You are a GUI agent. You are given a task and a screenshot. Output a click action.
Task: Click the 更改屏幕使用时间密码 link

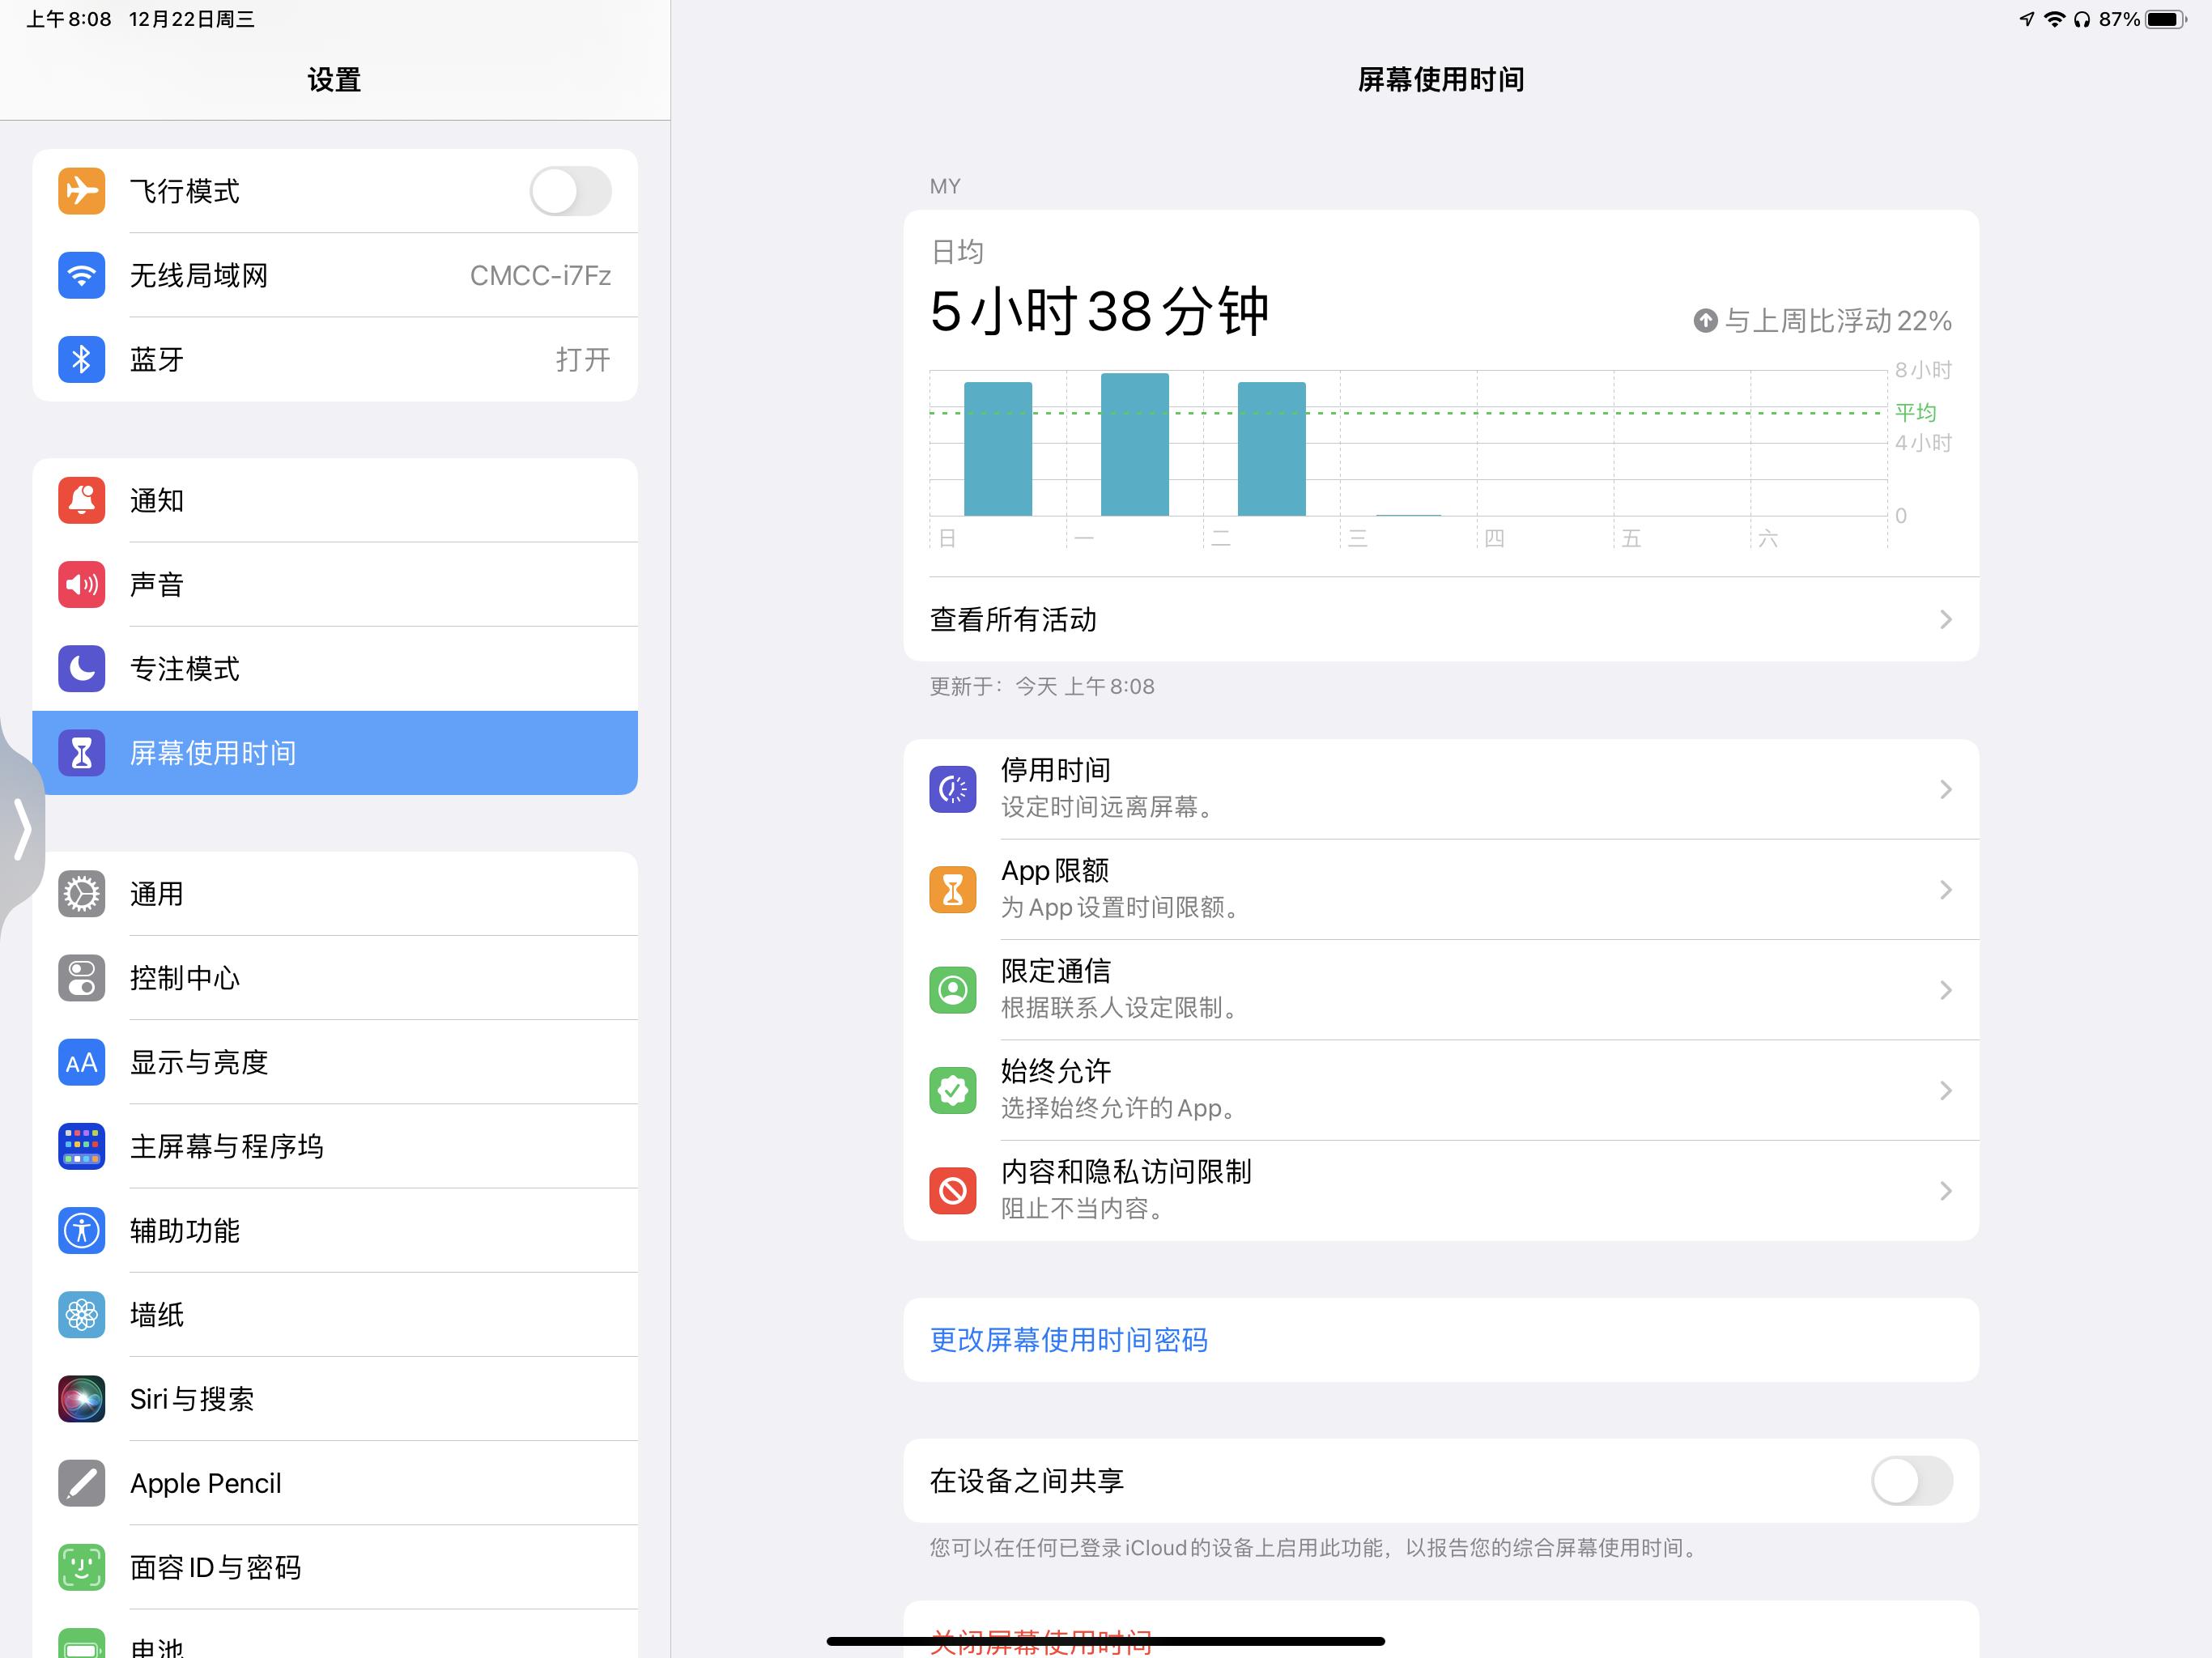[1066, 1340]
